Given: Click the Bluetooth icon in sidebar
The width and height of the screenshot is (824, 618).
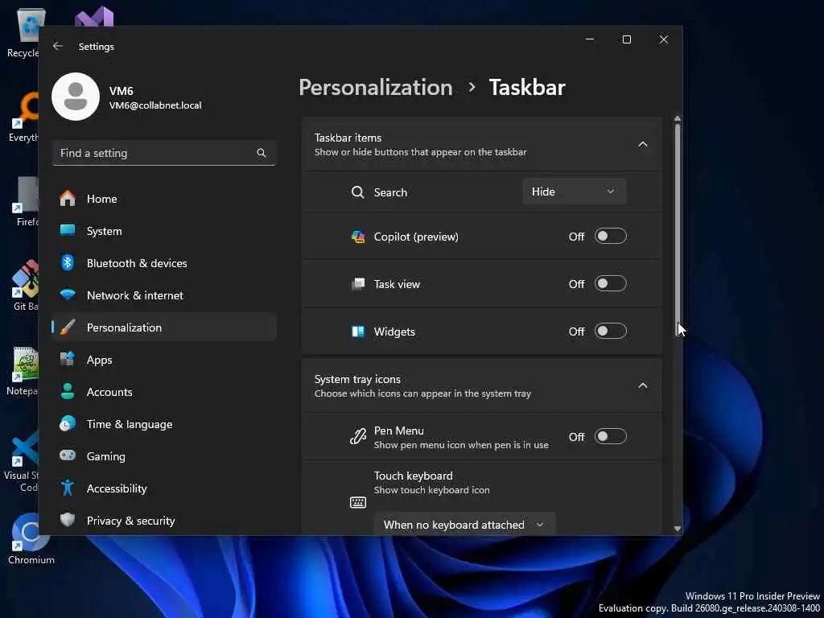Looking at the screenshot, I should pyautogui.click(x=68, y=263).
